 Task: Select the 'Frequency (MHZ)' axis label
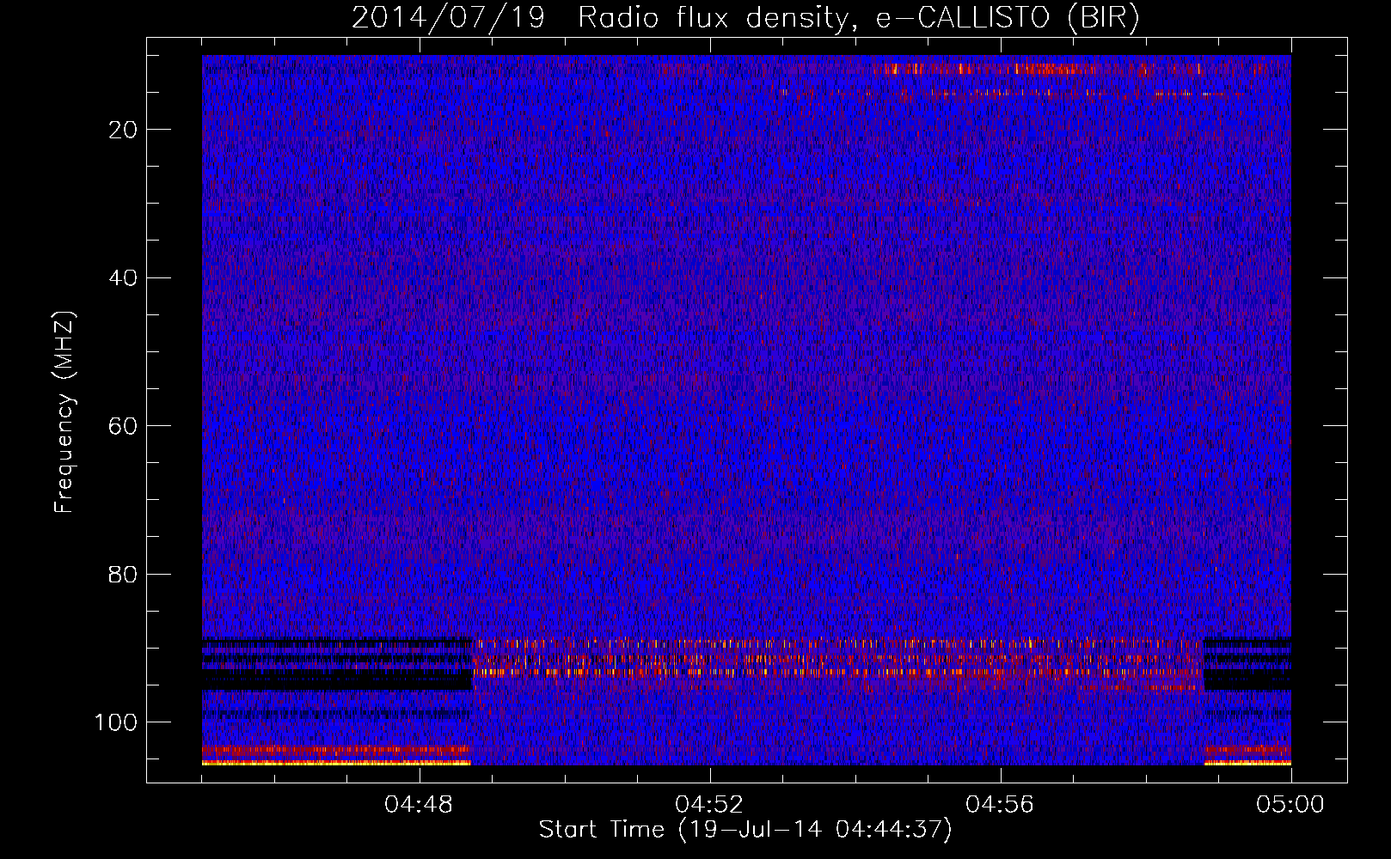[x=64, y=412]
